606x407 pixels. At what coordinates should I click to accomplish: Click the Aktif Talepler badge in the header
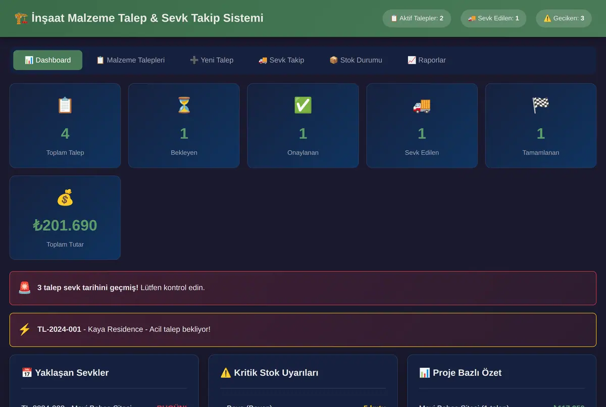click(417, 18)
